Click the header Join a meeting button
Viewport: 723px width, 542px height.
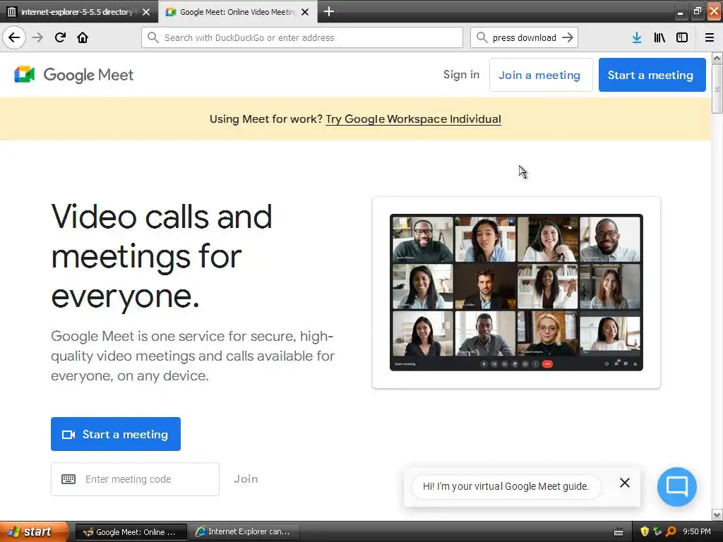540,75
